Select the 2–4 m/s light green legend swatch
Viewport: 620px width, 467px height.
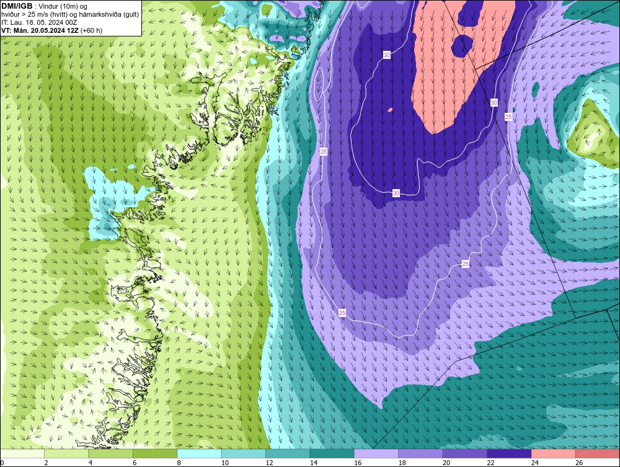[66, 453]
